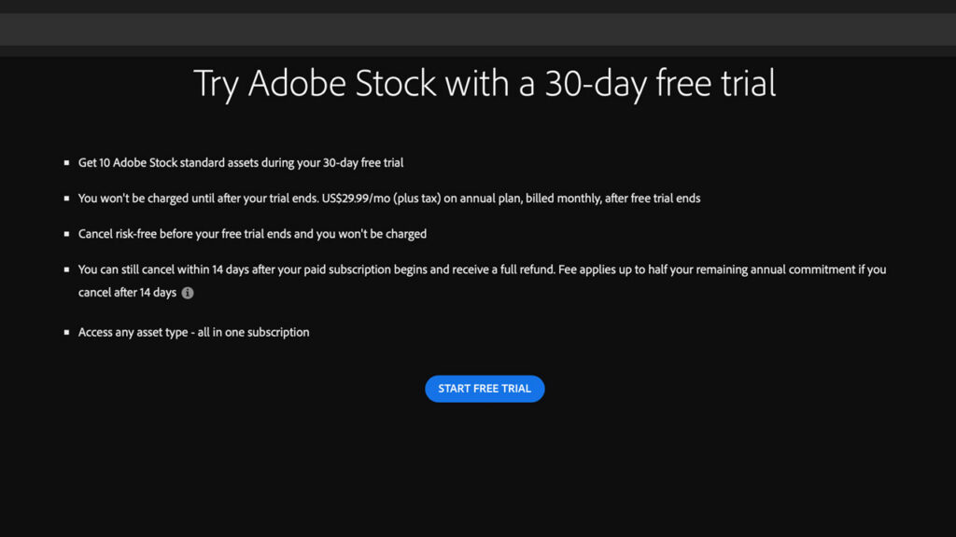Click the bullet marker beside 'Get 10 Adobe Stock'

pos(66,162)
